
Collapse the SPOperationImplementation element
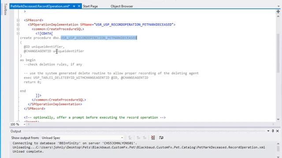pyautogui.click(x=18, y=25)
